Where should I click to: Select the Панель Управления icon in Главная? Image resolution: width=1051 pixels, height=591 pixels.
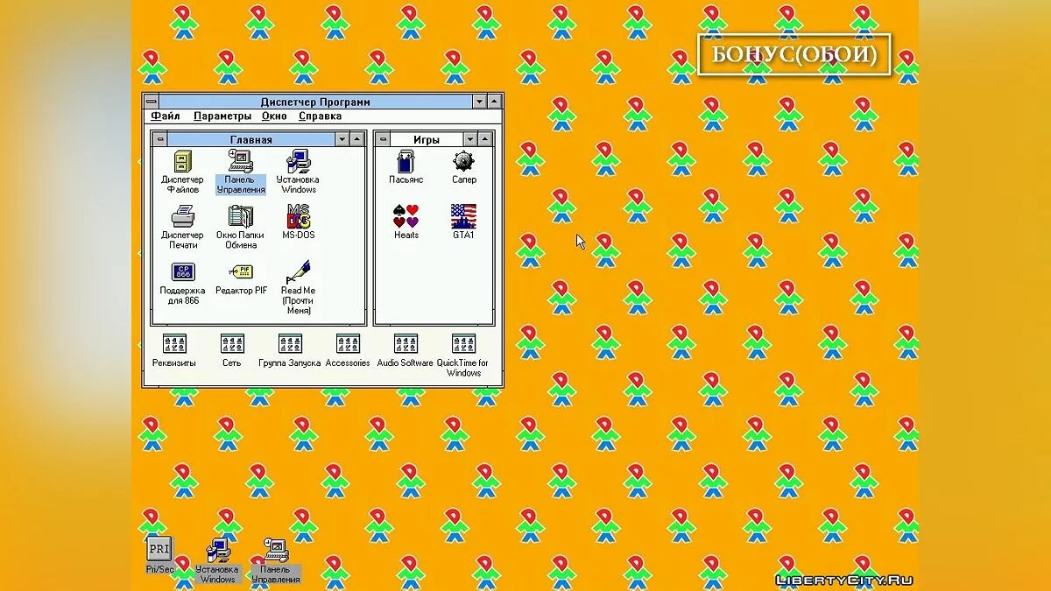241,163
